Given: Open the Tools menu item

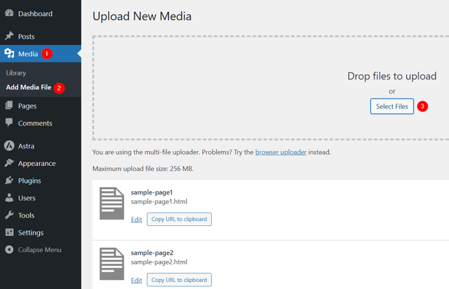Looking at the screenshot, I should coord(41,215).
